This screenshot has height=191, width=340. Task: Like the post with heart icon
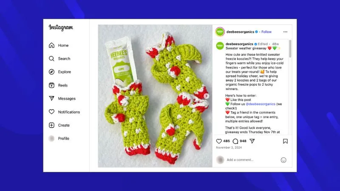219,141
